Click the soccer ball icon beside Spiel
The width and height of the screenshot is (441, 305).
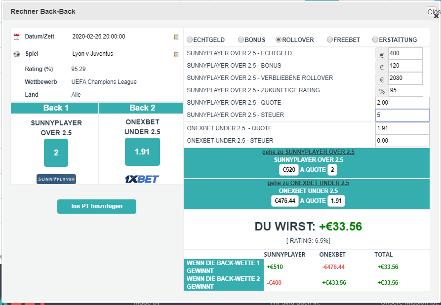click(x=17, y=54)
